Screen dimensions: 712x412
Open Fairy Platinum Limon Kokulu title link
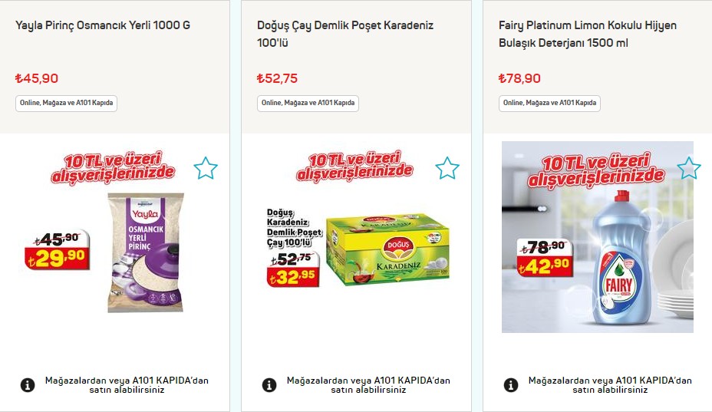[x=588, y=34]
